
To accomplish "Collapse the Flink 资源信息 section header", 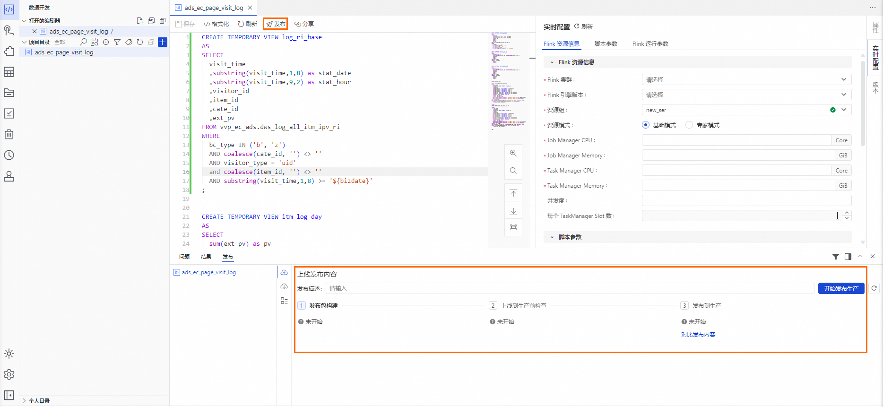I will (x=698, y=62).
